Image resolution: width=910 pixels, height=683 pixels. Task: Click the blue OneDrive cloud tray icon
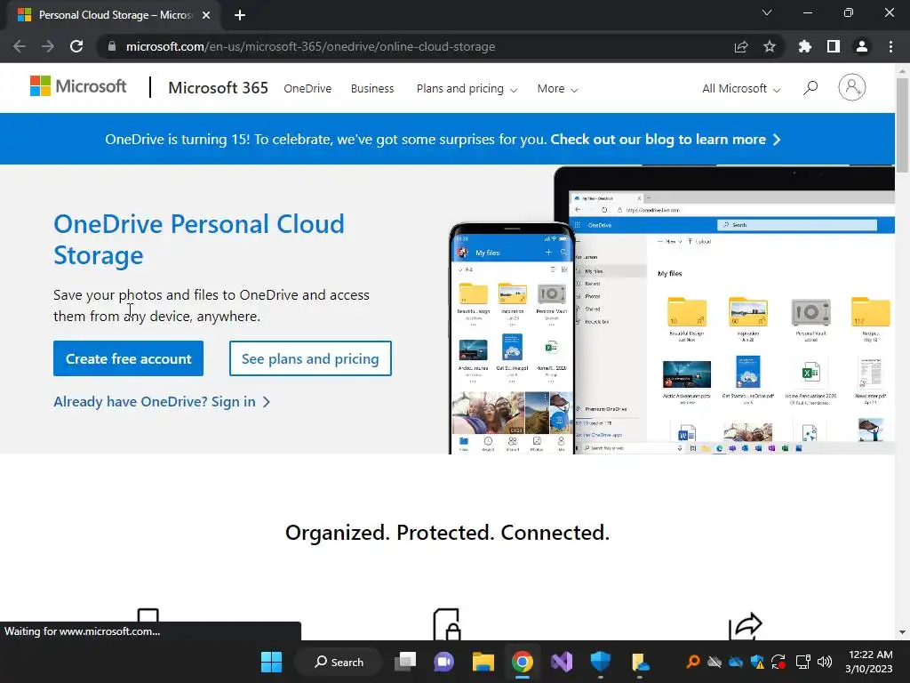click(x=736, y=662)
